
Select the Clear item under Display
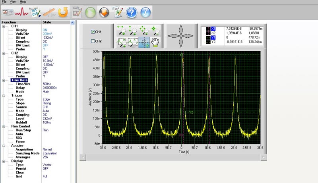pyautogui.click(x=19, y=172)
